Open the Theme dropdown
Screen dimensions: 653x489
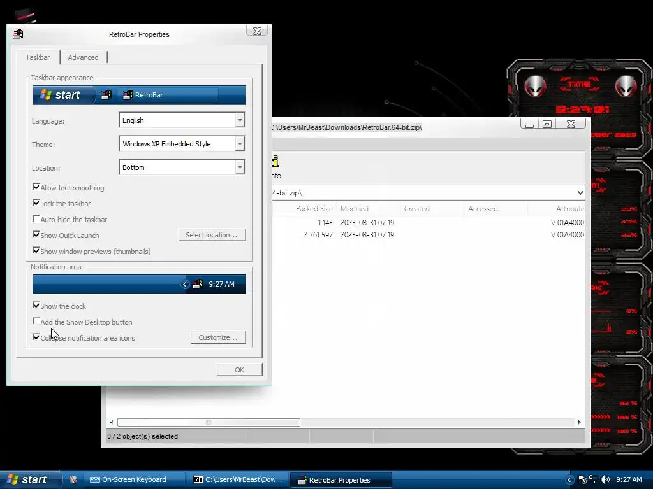coord(240,144)
